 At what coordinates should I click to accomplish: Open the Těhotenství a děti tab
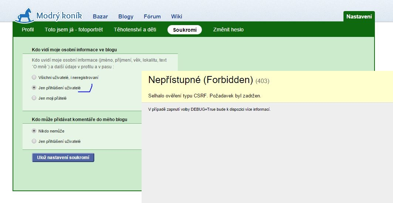pos(135,30)
